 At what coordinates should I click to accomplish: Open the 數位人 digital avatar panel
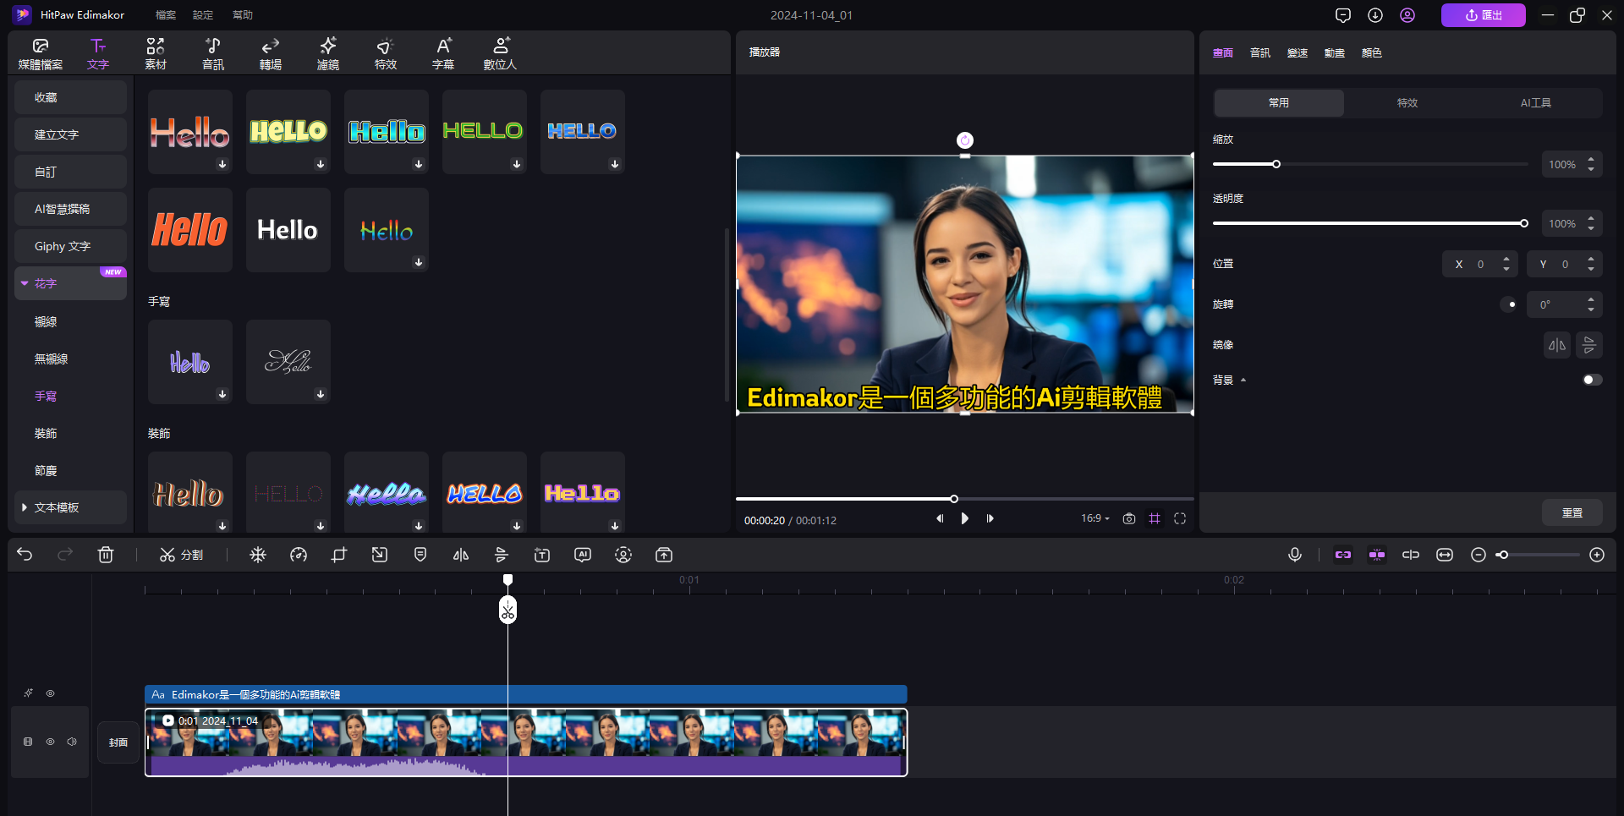pos(500,53)
